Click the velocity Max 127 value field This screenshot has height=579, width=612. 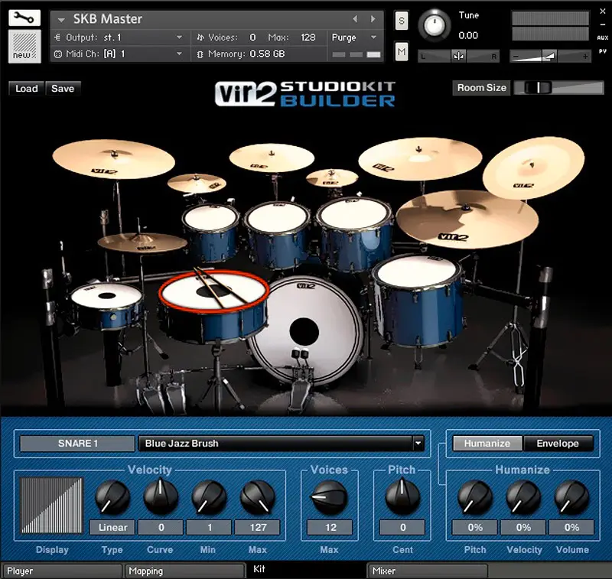click(258, 528)
